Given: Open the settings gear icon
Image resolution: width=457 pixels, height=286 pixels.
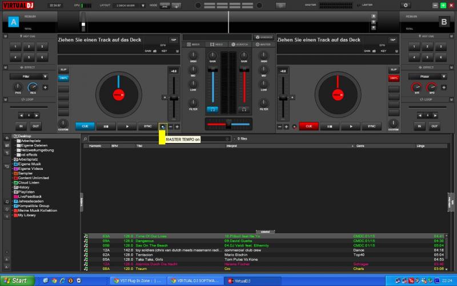Looking at the screenshot, I should (x=406, y=5).
